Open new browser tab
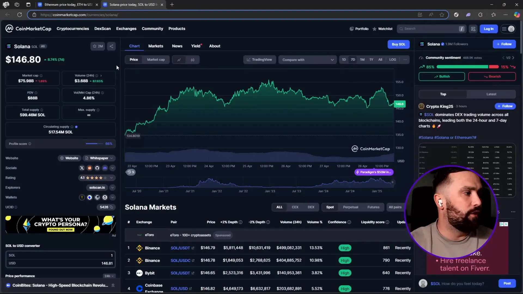Screen dimensions: 523x294 click(x=172, y=5)
